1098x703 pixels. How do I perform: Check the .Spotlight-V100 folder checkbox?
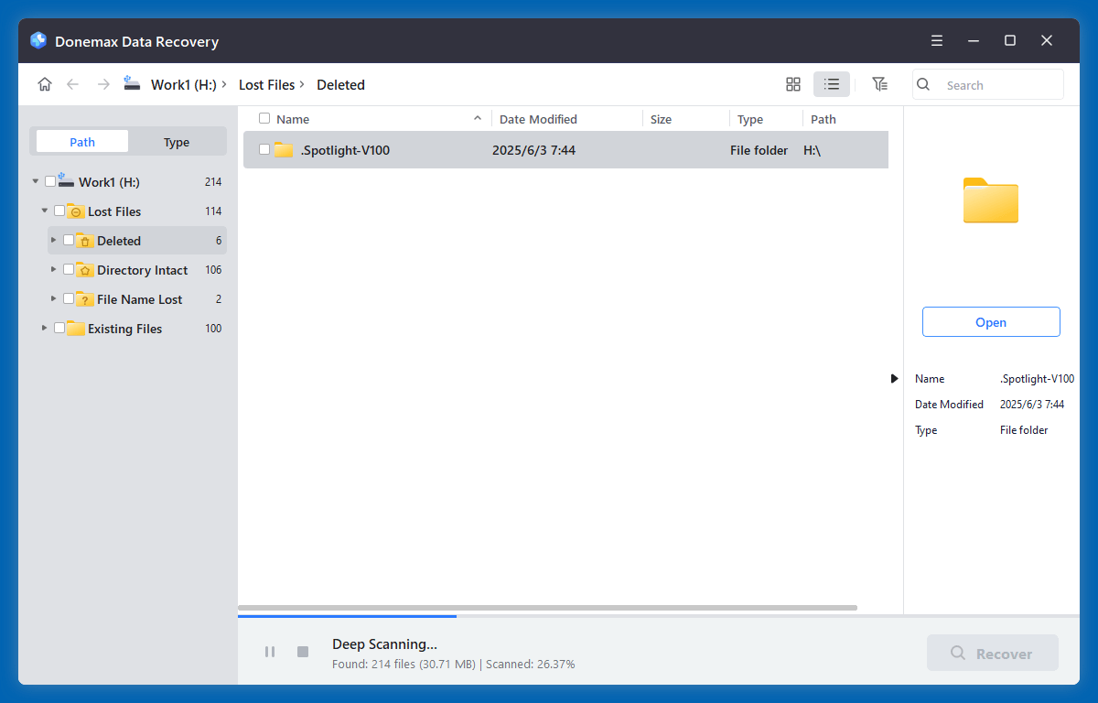coord(264,149)
